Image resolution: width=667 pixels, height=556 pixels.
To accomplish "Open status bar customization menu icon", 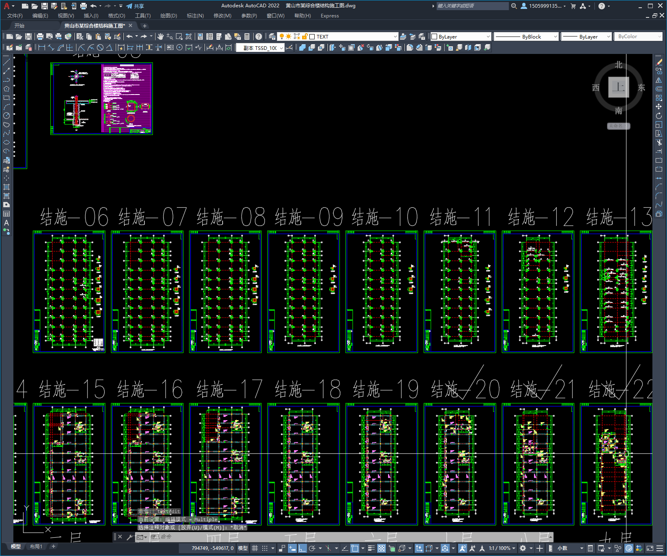I will point(660,548).
